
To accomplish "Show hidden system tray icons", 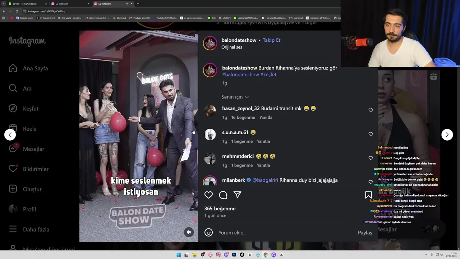I will pyautogui.click(x=426, y=255).
